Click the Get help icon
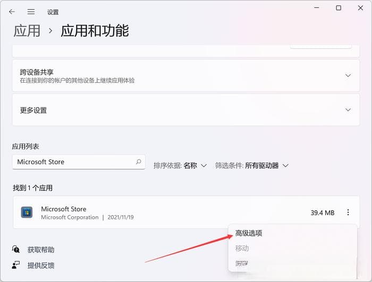 click(15, 249)
